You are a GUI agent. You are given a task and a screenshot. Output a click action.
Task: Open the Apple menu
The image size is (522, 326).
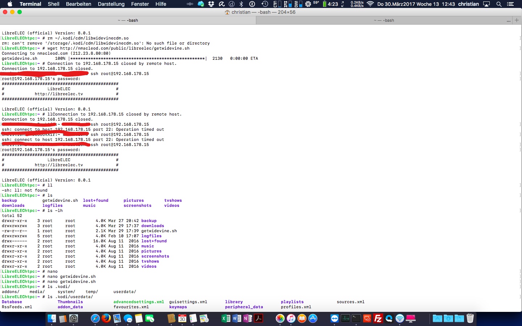click(x=10, y=4)
